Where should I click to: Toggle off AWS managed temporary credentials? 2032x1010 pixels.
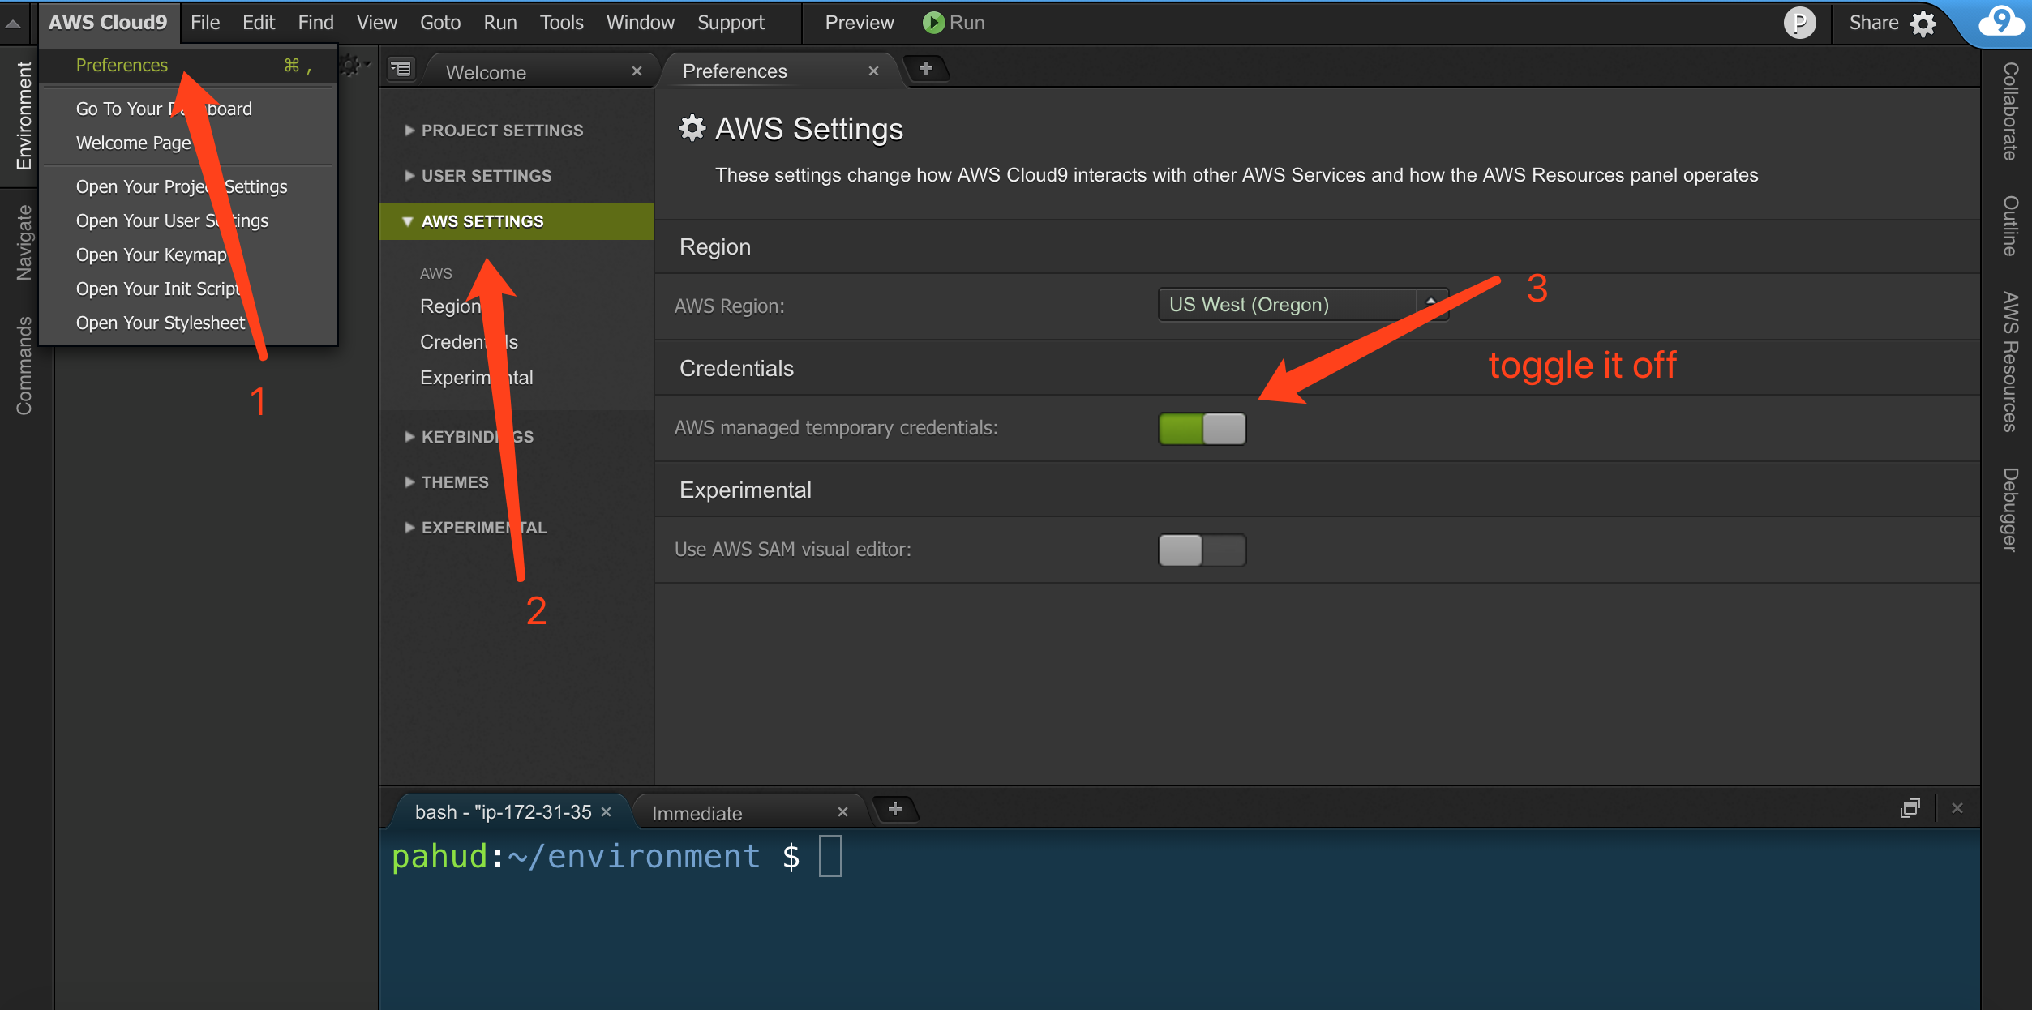pyautogui.click(x=1202, y=429)
